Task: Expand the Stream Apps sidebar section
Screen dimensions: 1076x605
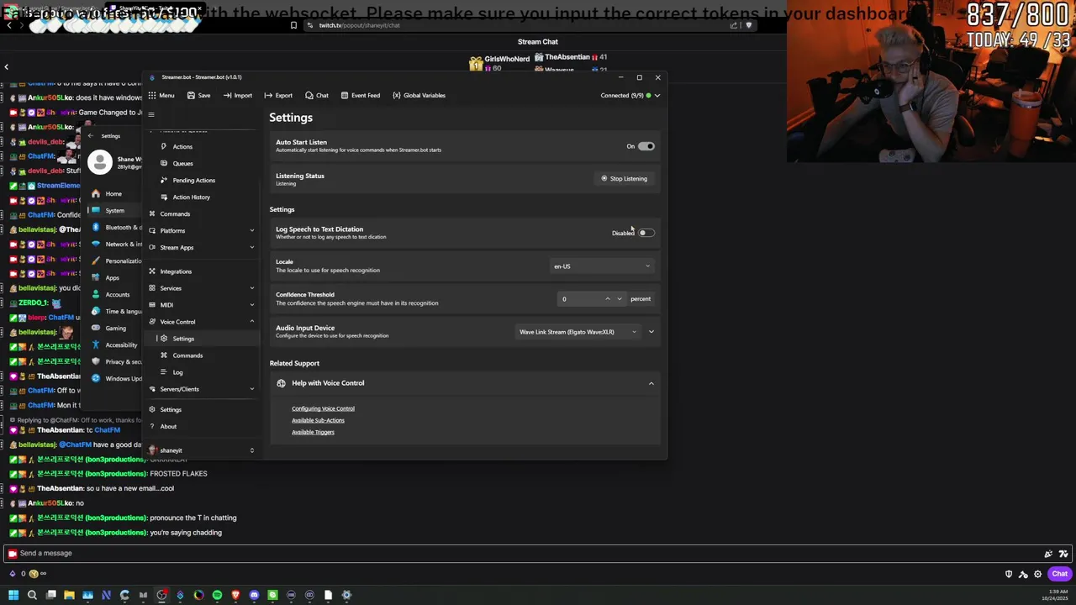Action: [x=202, y=247]
